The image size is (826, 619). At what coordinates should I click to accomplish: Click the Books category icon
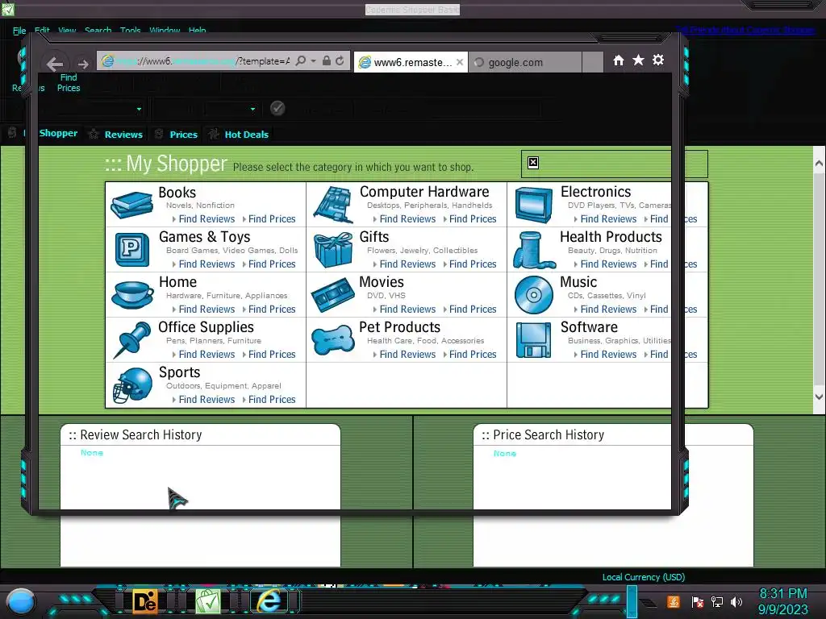click(131, 205)
